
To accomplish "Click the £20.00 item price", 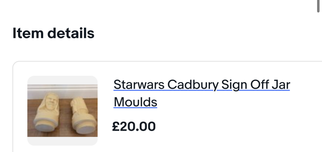I will click(134, 126).
